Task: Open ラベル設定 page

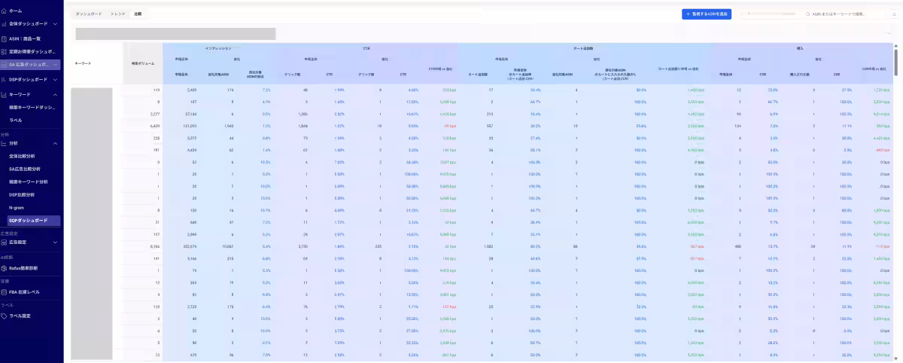Action: click(x=20, y=316)
